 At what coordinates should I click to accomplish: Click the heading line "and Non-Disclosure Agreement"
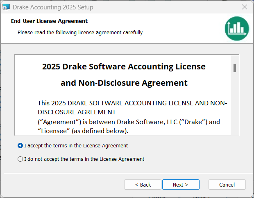point(124,83)
